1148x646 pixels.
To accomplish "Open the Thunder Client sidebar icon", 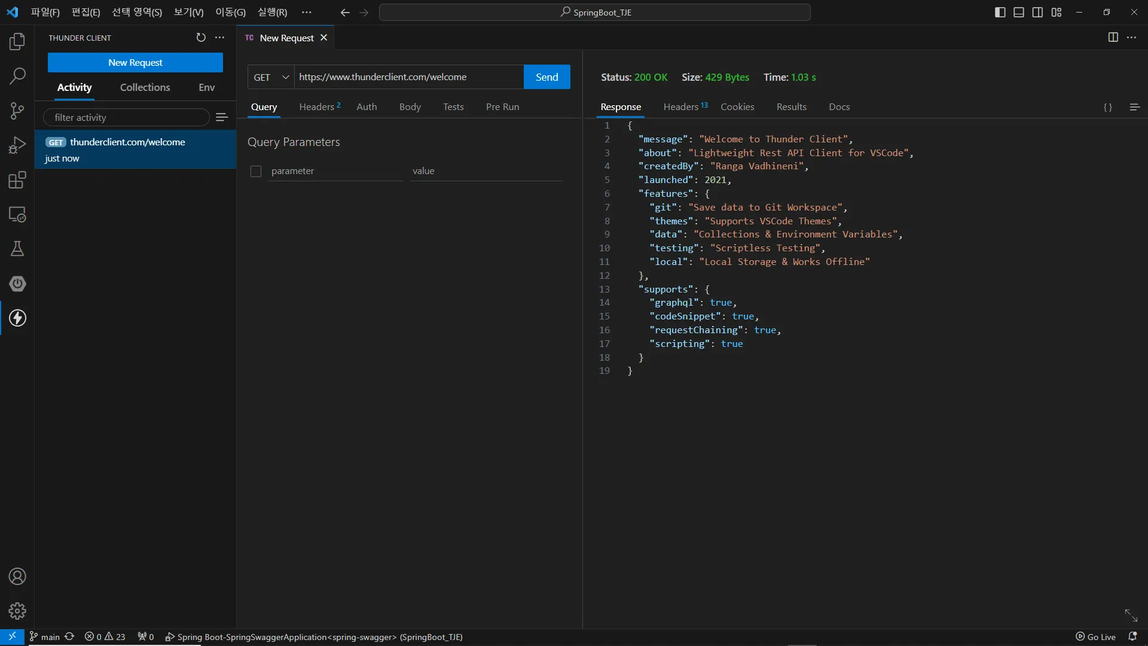I will click(x=17, y=318).
